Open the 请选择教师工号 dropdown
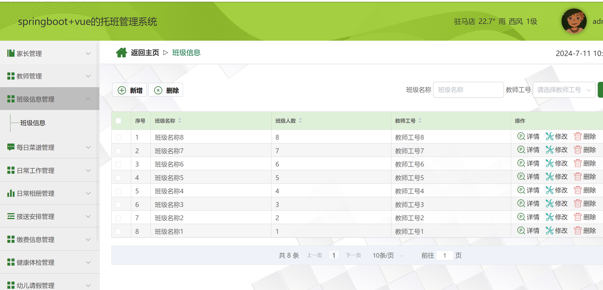The image size is (603, 290). tap(564, 90)
